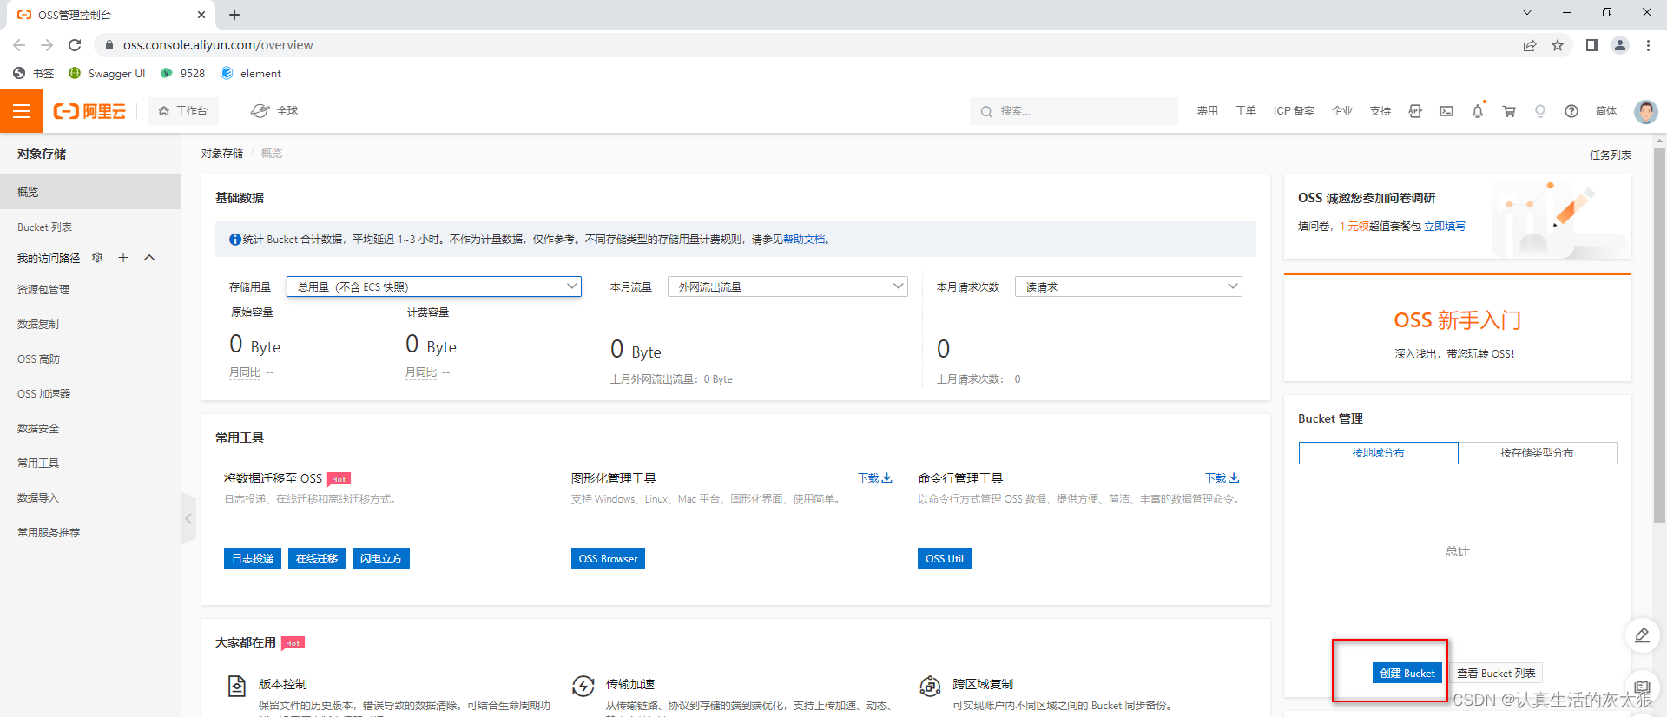Add a path with the plus icon

pyautogui.click(x=123, y=258)
